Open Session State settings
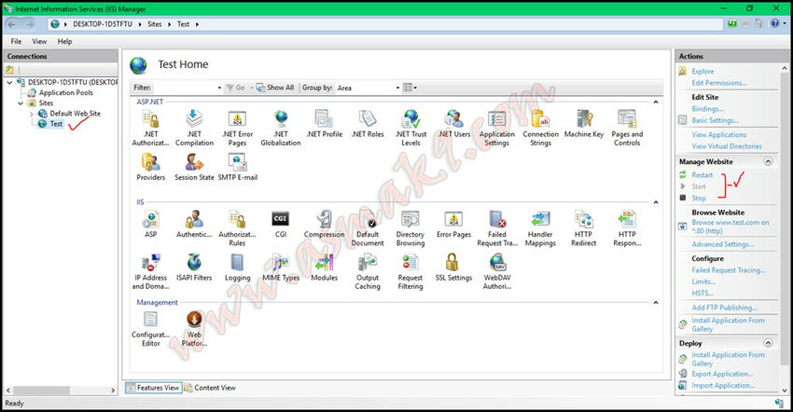This screenshot has width=793, height=412. (194, 168)
